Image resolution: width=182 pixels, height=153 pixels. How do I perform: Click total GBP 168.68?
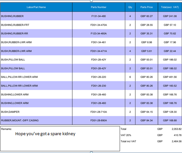[x=170, y=120]
